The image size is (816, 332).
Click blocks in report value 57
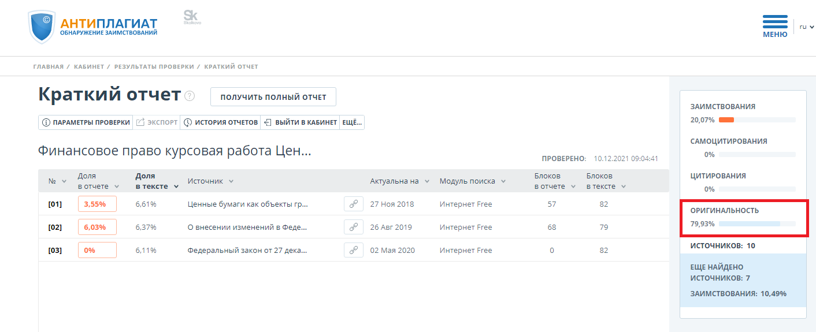(552, 204)
